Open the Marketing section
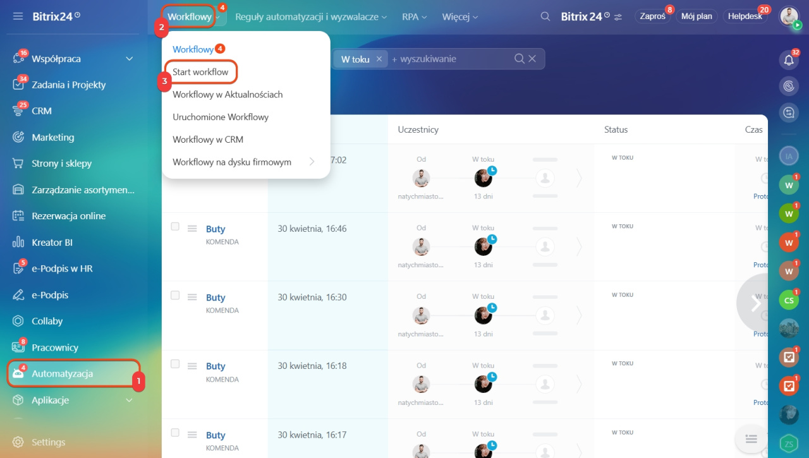The width and height of the screenshot is (809, 458). [53, 137]
